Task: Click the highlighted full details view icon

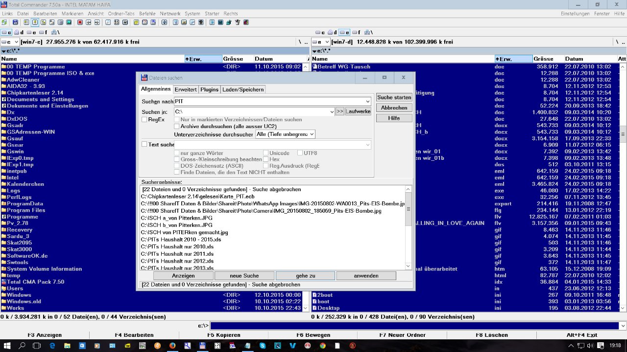Action: (x=35, y=22)
